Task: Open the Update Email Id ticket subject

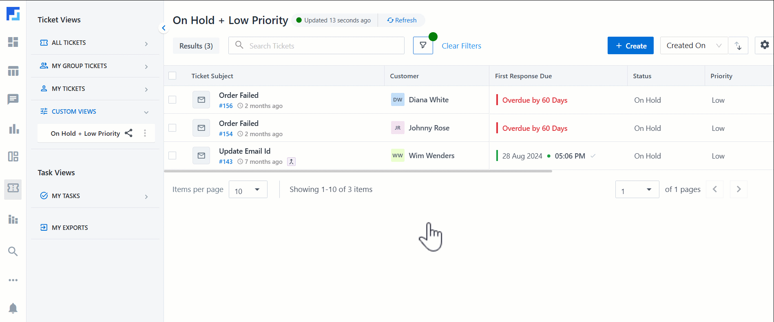Action: [x=245, y=151]
